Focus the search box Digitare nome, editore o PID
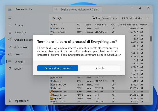158x111 pixels. coord(77,10)
